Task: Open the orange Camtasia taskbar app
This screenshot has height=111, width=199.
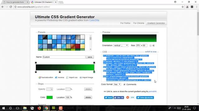Action: pos(61,108)
